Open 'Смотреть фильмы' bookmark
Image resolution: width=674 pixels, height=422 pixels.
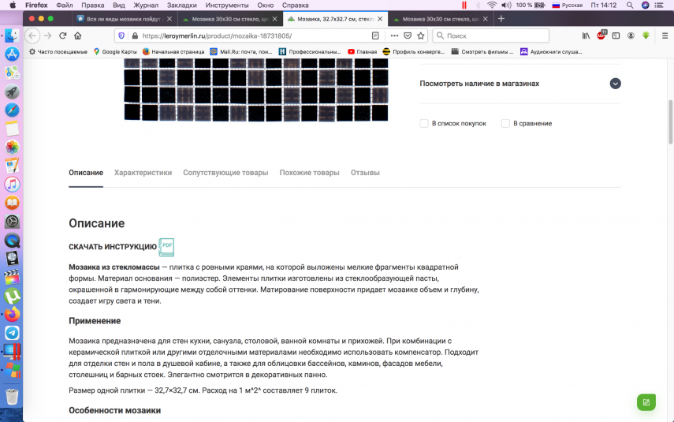(482, 51)
